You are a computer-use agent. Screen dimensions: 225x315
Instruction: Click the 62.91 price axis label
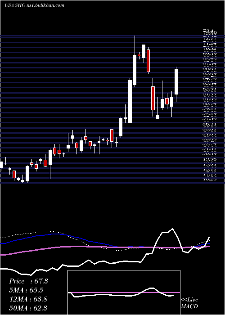pyautogui.click(x=210, y=88)
